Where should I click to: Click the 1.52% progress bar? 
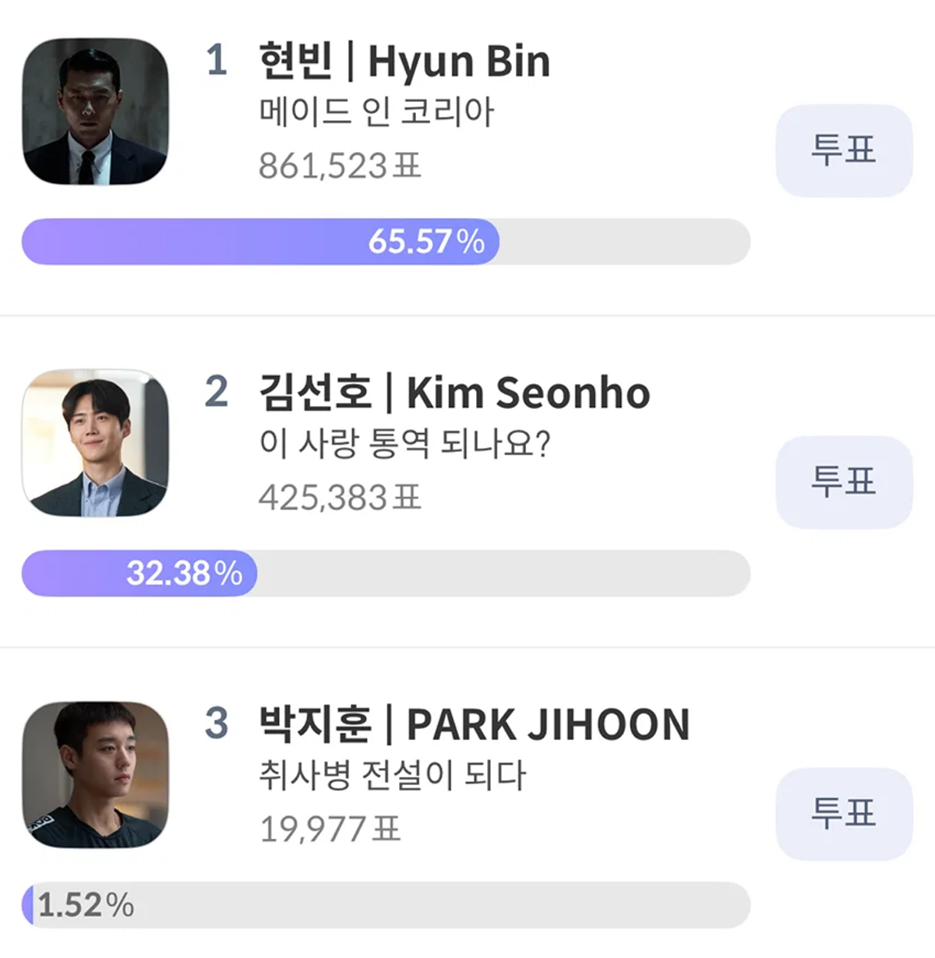tap(386, 905)
